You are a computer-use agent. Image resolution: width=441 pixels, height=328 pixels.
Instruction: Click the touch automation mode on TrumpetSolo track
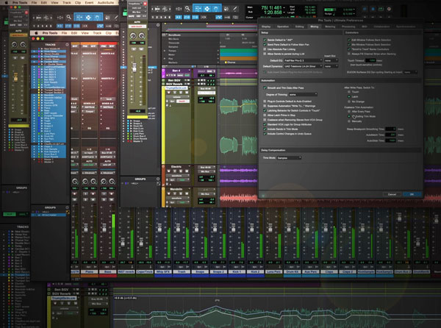(x=182, y=101)
